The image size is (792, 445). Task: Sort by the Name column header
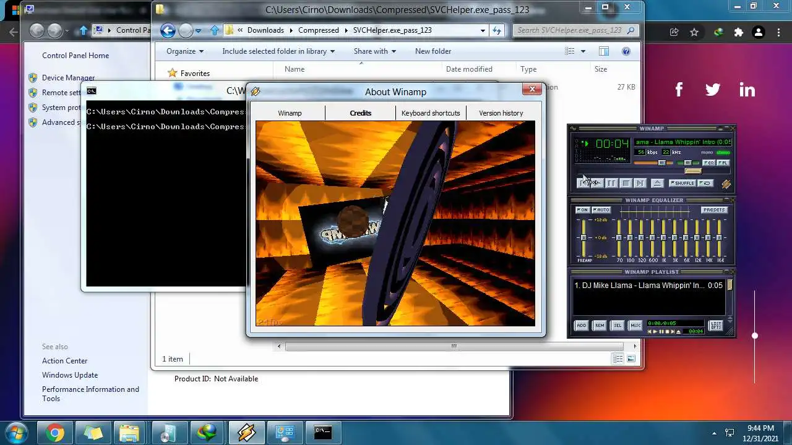pos(295,69)
